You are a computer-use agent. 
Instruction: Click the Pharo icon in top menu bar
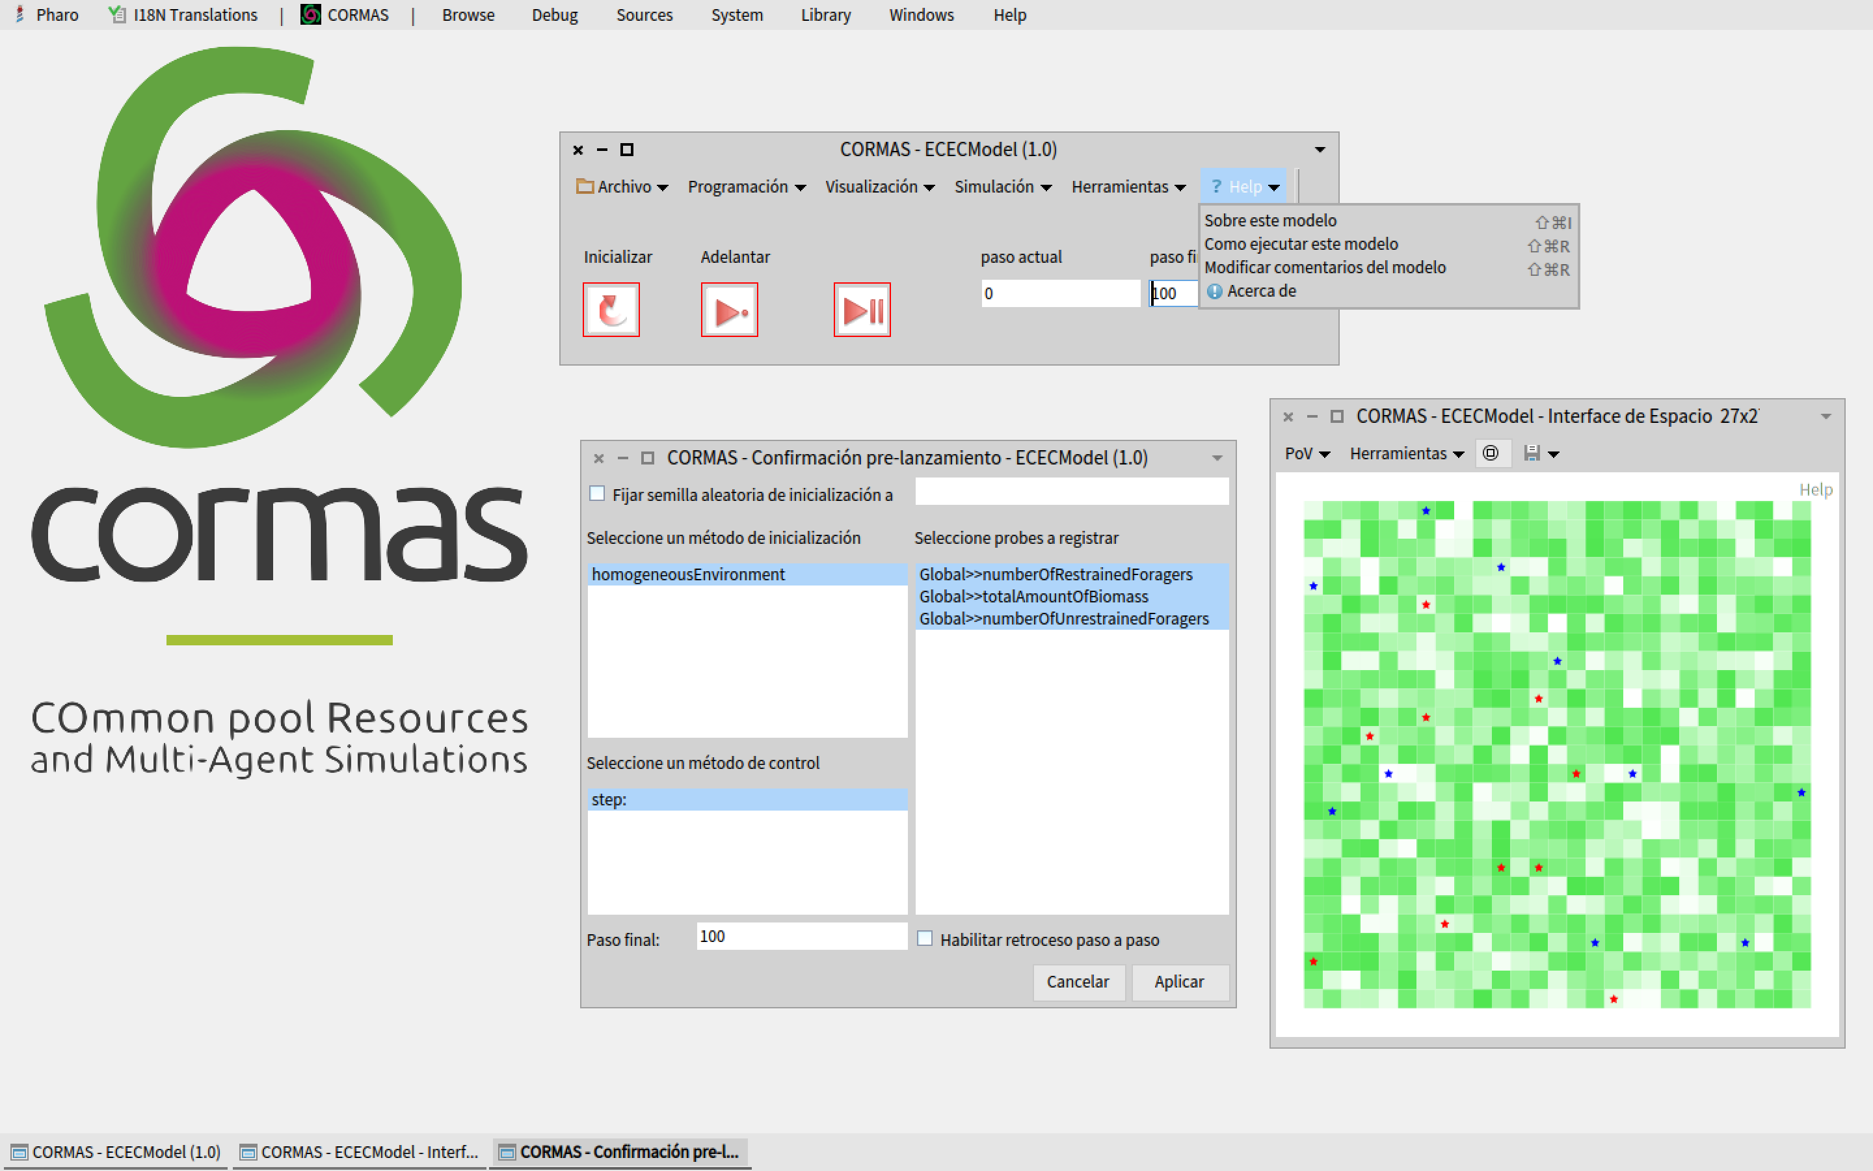click(x=21, y=15)
